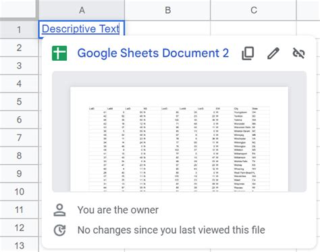Click the Descriptive Text hyperlink in cell A1
This screenshot has width=320, height=252.
click(80, 29)
